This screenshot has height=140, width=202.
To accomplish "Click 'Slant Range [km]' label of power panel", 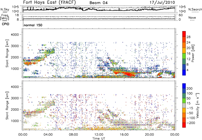I will click(x=7, y=53).
